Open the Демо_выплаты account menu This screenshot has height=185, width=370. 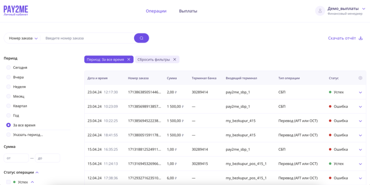click(363, 9)
